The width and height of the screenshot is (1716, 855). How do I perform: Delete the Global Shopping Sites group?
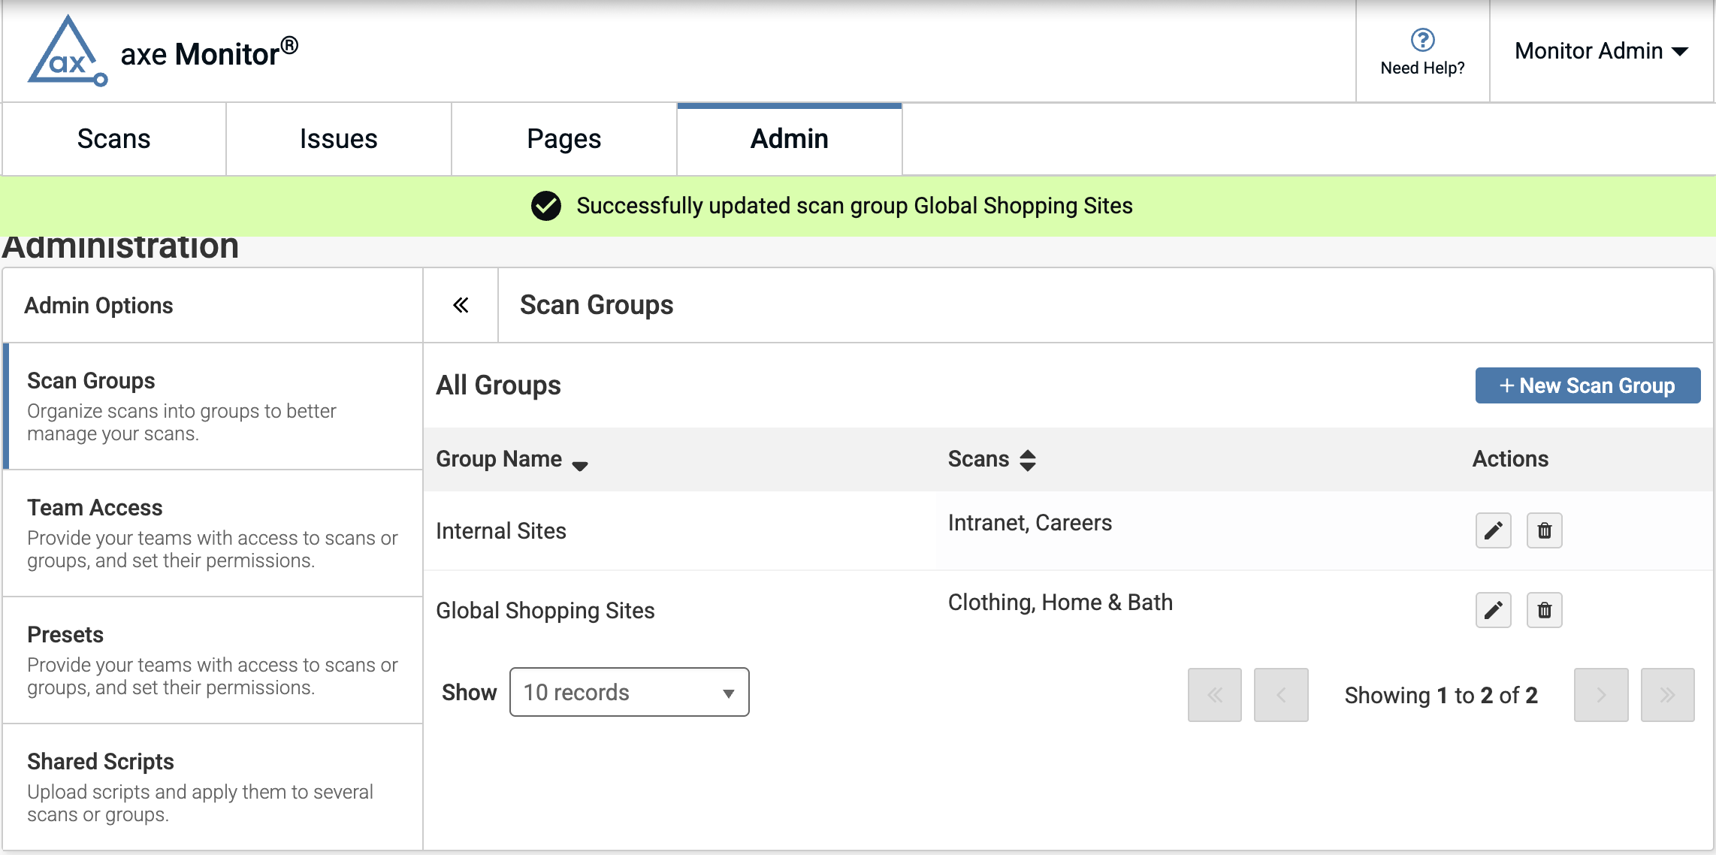pos(1544,610)
